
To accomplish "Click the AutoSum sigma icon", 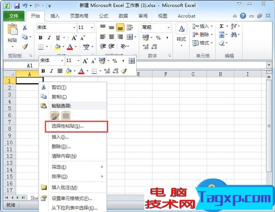I will tap(221, 26).
